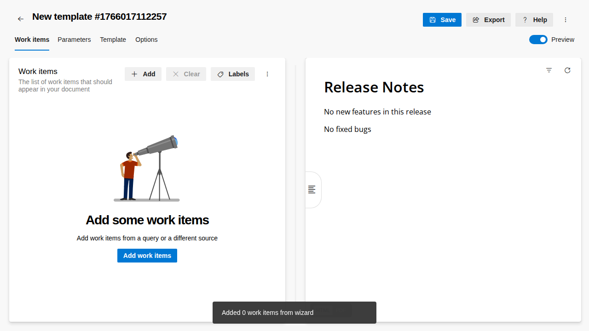Click the template title text
This screenshot has height=331, width=589.
(x=99, y=17)
